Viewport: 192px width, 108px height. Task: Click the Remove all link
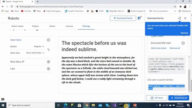point(175,48)
